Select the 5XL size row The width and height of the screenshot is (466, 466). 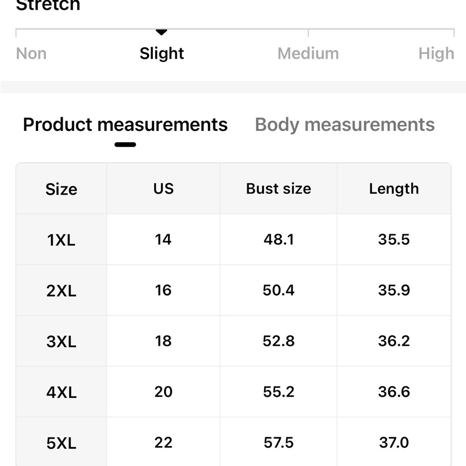pyautogui.click(x=61, y=442)
